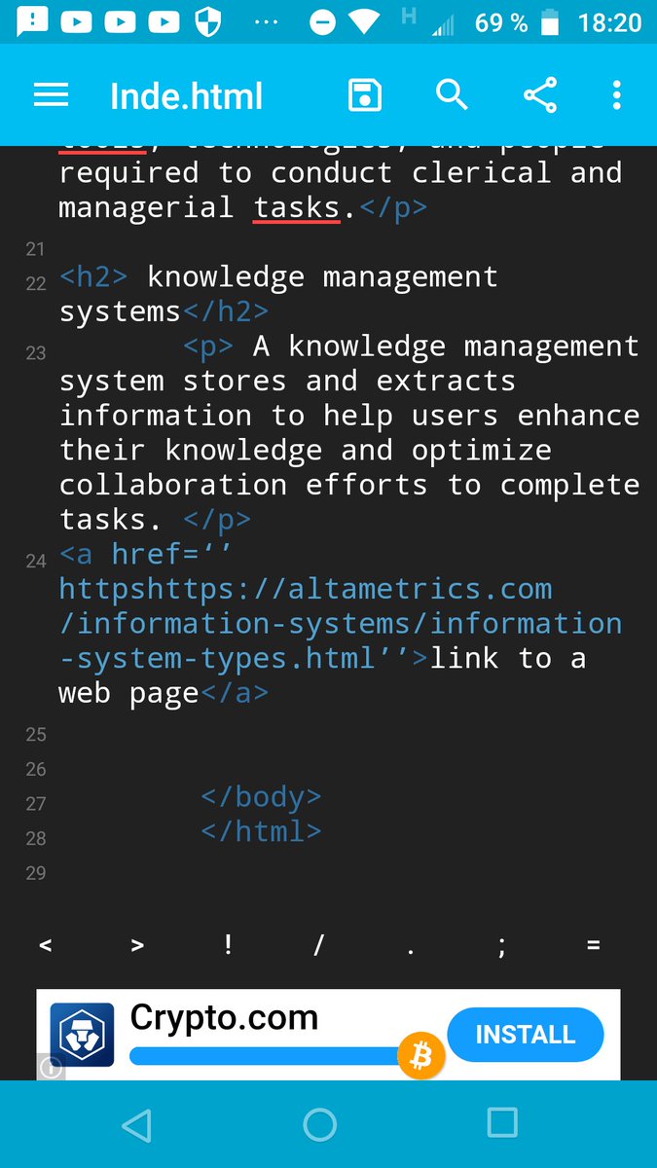
Task: Tap the closing </body> tag
Action: tap(261, 797)
